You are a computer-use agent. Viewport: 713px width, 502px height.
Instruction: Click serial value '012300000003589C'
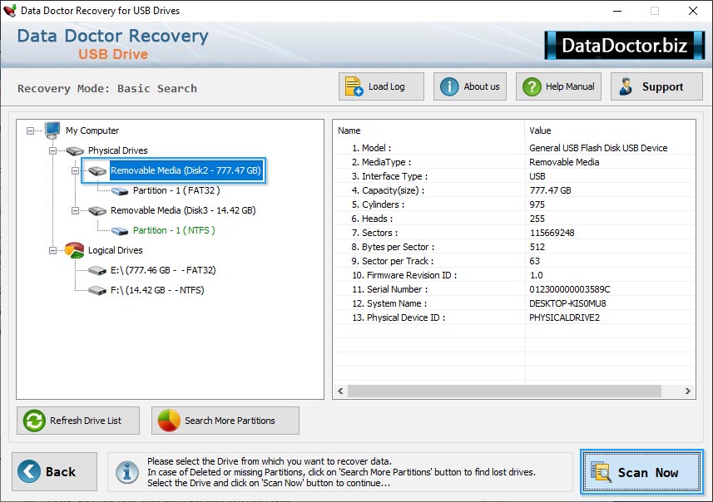click(x=570, y=289)
